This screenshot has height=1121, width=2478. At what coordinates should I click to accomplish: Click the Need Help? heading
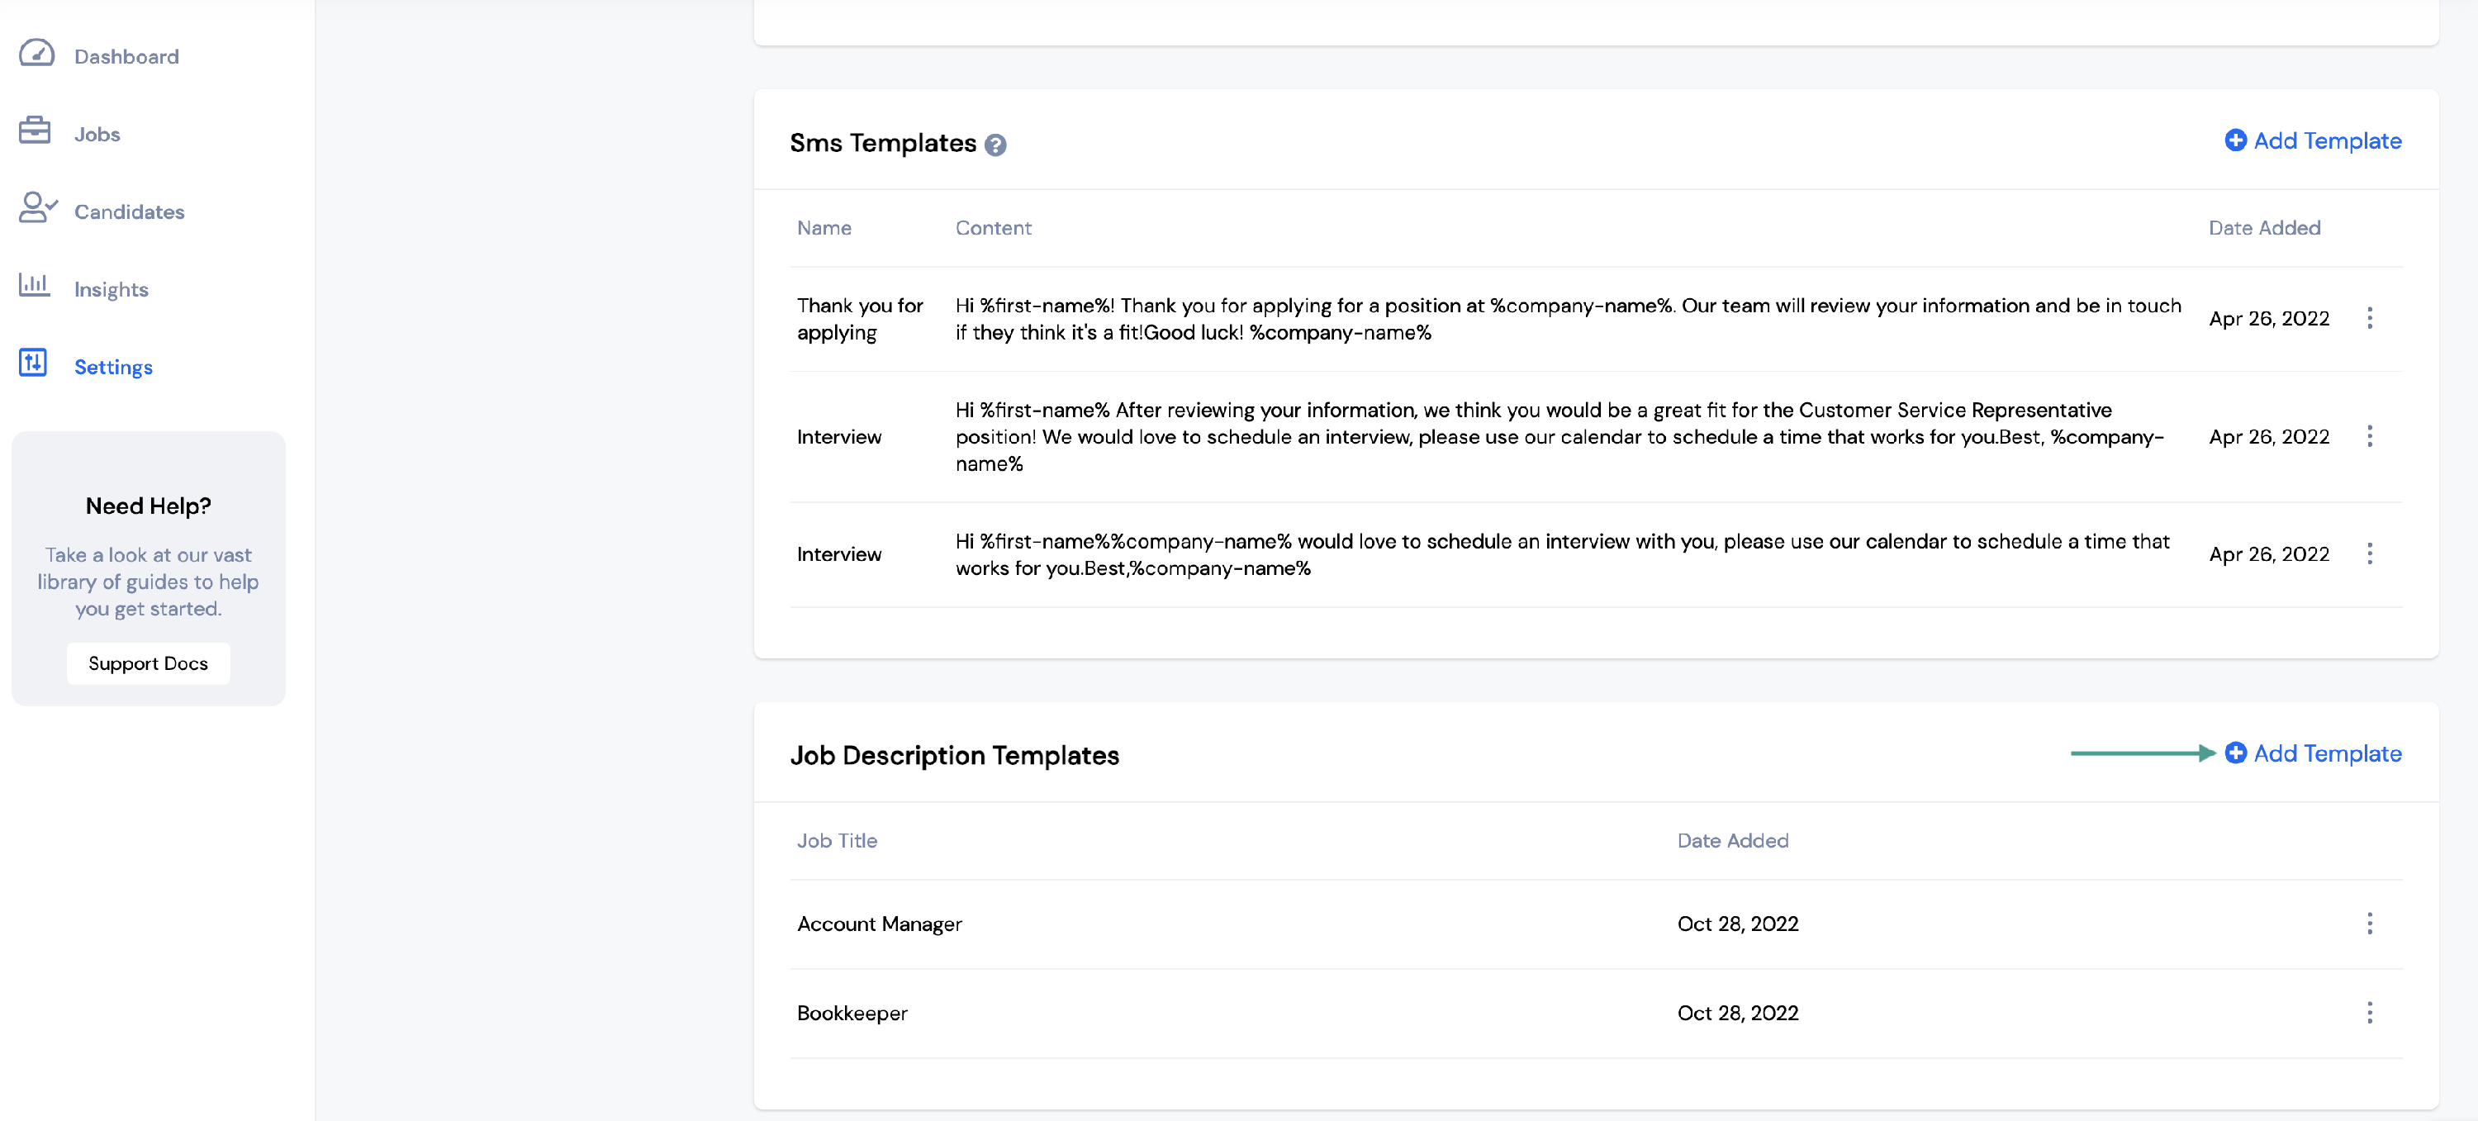pyautogui.click(x=148, y=506)
